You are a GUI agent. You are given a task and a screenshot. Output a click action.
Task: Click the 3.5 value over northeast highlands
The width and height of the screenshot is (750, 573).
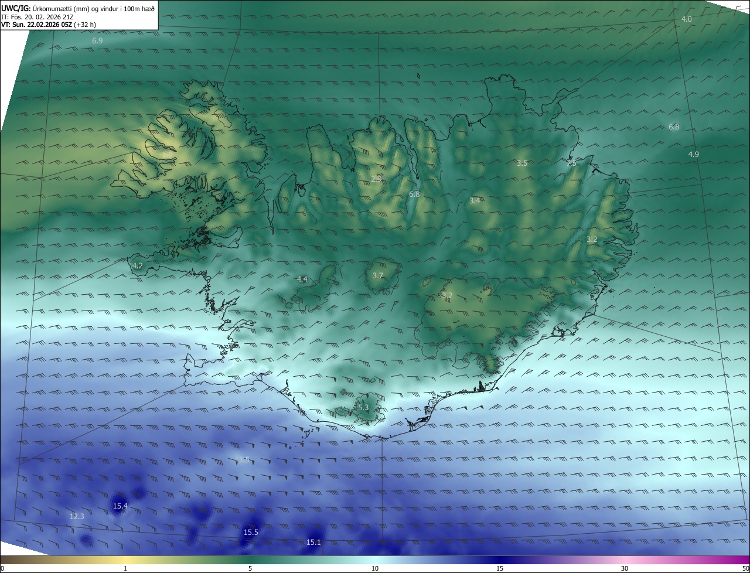522,163
